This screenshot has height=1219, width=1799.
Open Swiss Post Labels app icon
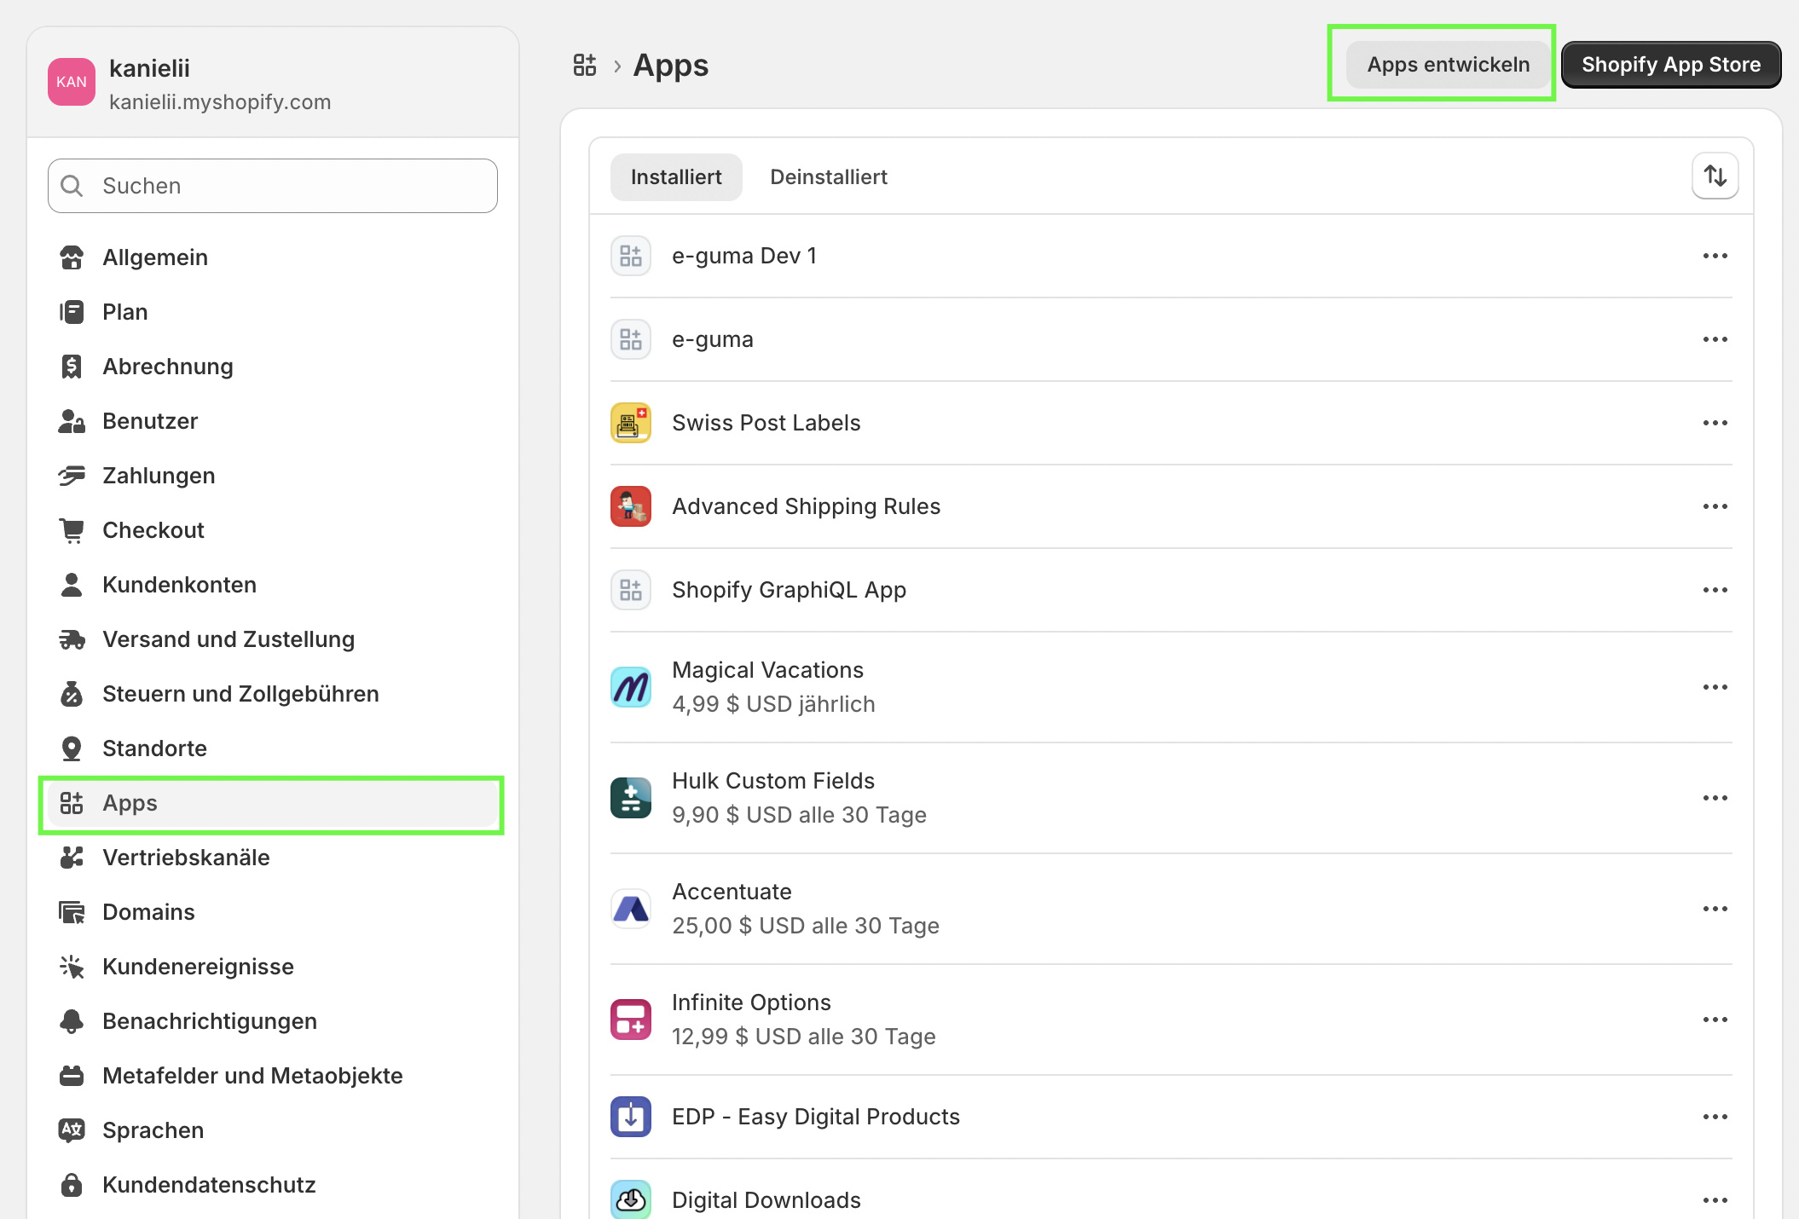(631, 423)
